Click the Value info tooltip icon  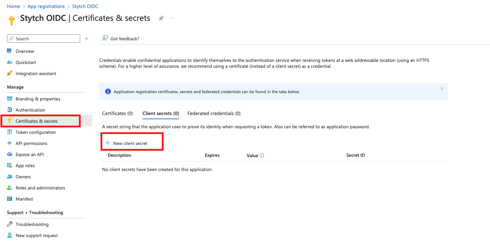262,155
